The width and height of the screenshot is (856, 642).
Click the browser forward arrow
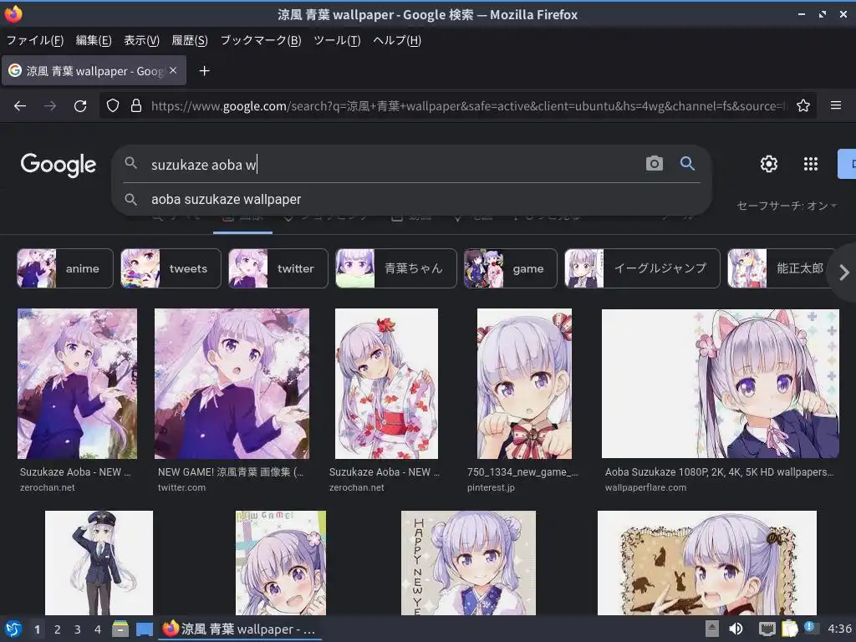(50, 106)
